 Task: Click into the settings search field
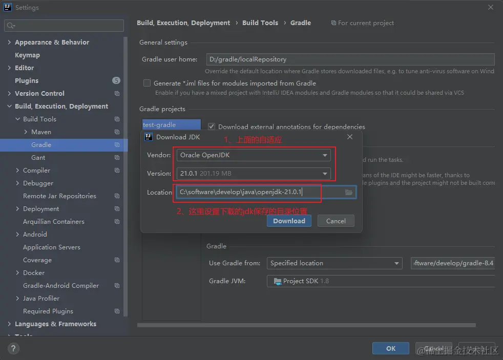pyautogui.click(x=64, y=26)
